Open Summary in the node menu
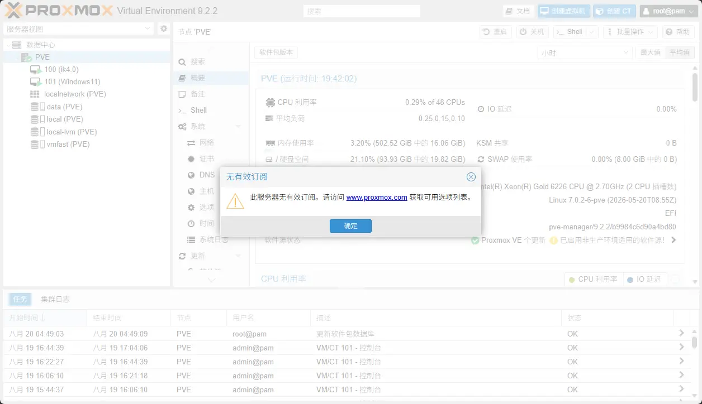The image size is (702, 404). pyautogui.click(x=211, y=78)
